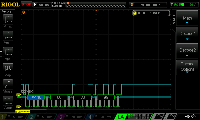Click the < 15Hz frequency counter readout

[x=155, y=13]
